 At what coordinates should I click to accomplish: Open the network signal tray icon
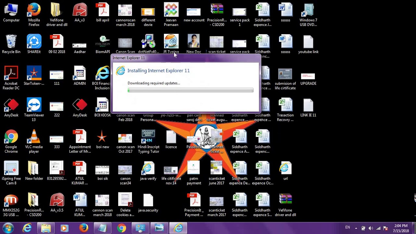click(378, 228)
